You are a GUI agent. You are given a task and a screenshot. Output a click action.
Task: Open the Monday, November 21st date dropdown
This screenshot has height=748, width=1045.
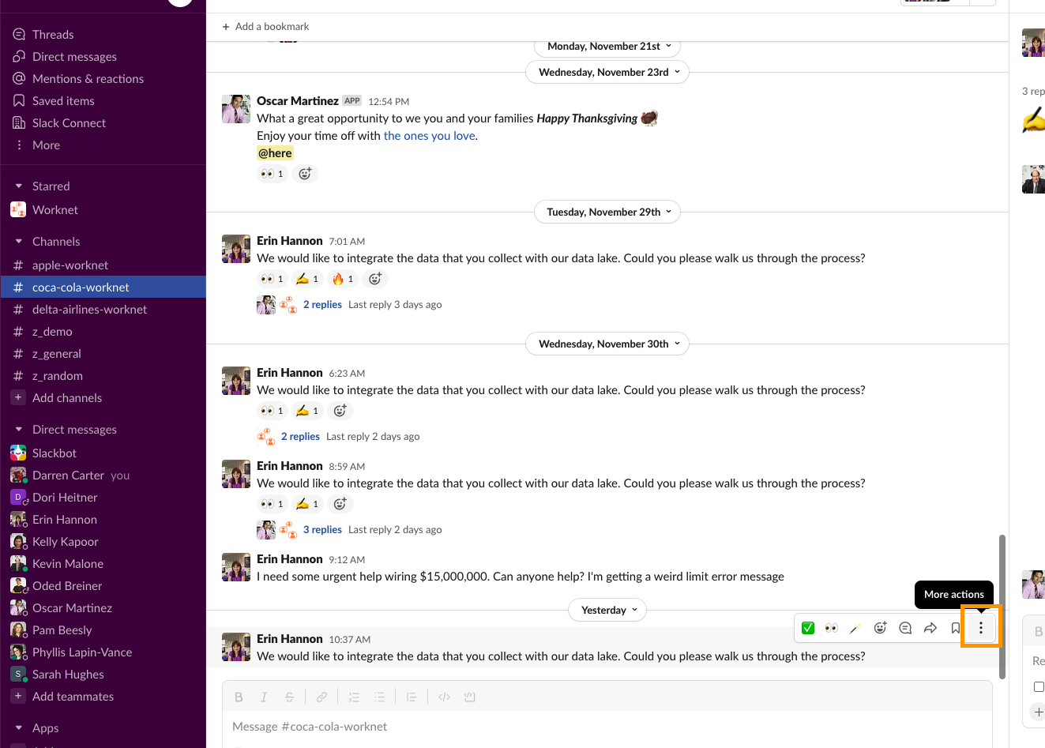click(x=607, y=47)
